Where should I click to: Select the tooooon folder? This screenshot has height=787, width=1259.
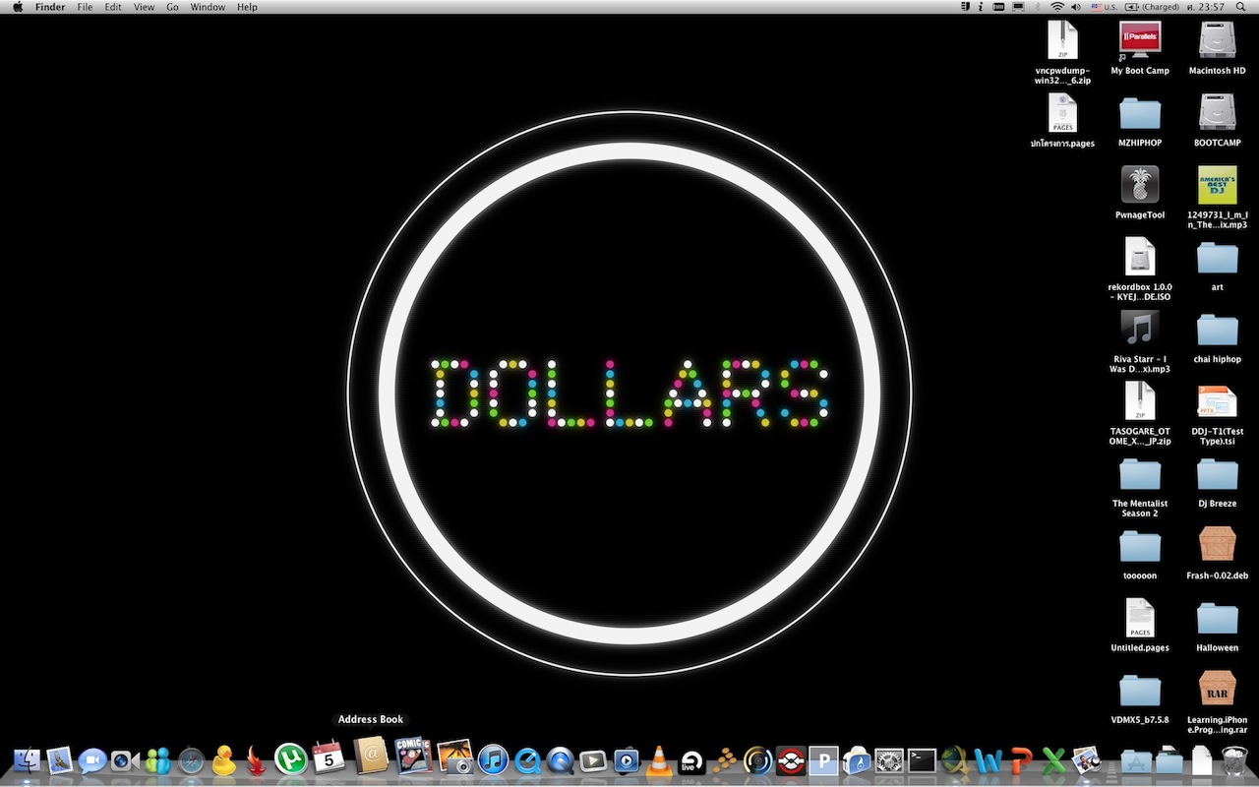click(1140, 546)
